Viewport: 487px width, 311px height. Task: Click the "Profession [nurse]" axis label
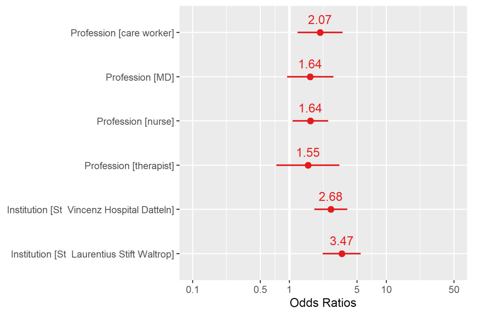coord(135,122)
